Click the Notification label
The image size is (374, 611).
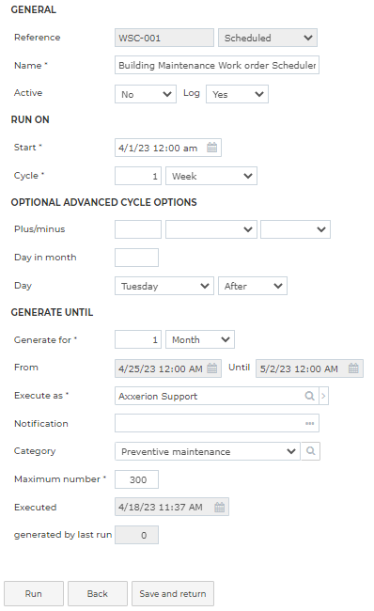coord(41,423)
